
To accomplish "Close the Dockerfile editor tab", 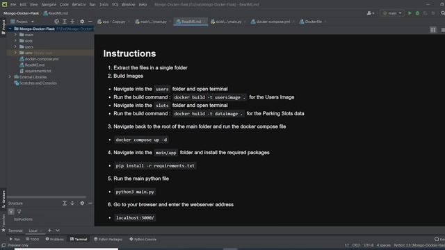I will pos(325,22).
